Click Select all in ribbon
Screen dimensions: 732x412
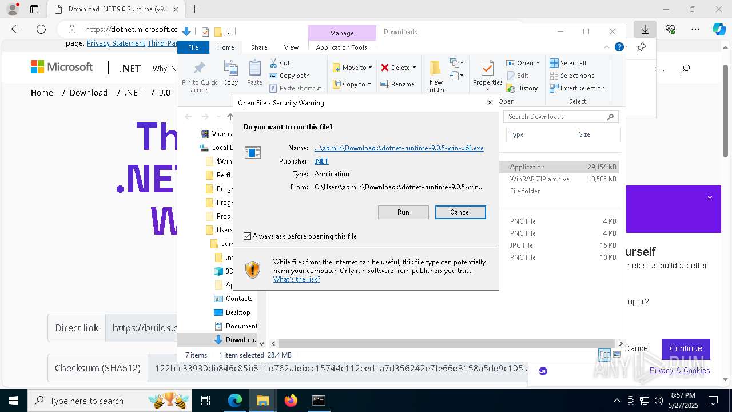tap(568, 63)
